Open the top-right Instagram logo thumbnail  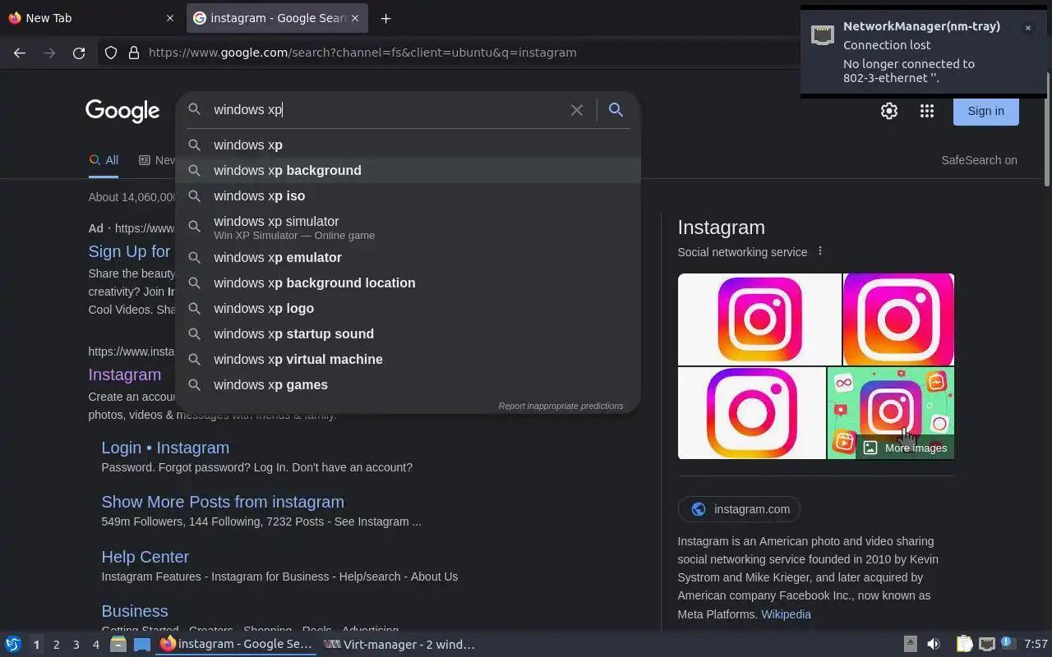898,319
